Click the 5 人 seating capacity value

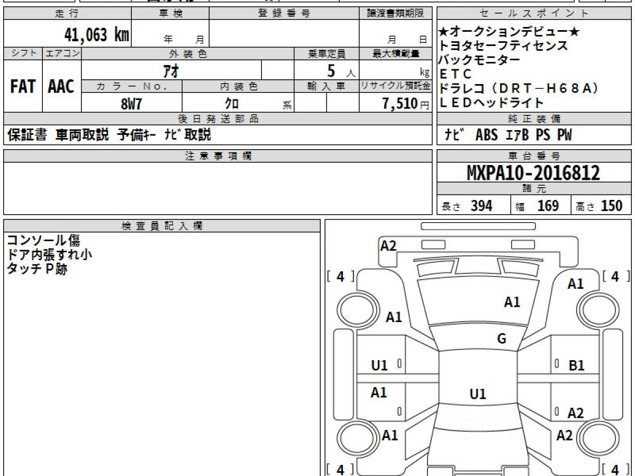[341, 70]
